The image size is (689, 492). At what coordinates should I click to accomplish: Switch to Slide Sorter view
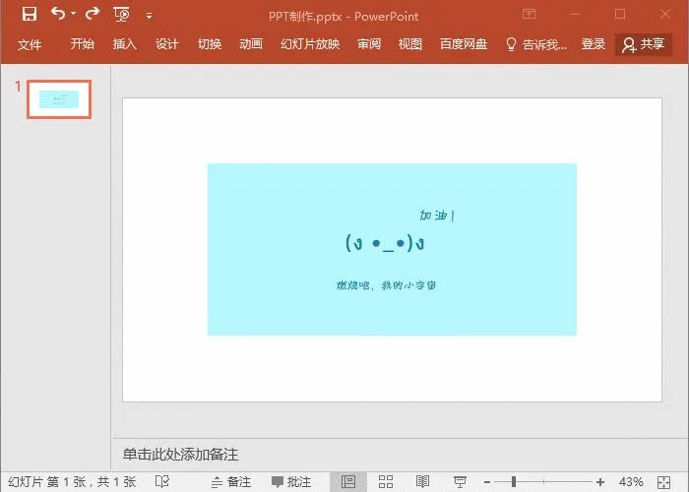pos(386,481)
